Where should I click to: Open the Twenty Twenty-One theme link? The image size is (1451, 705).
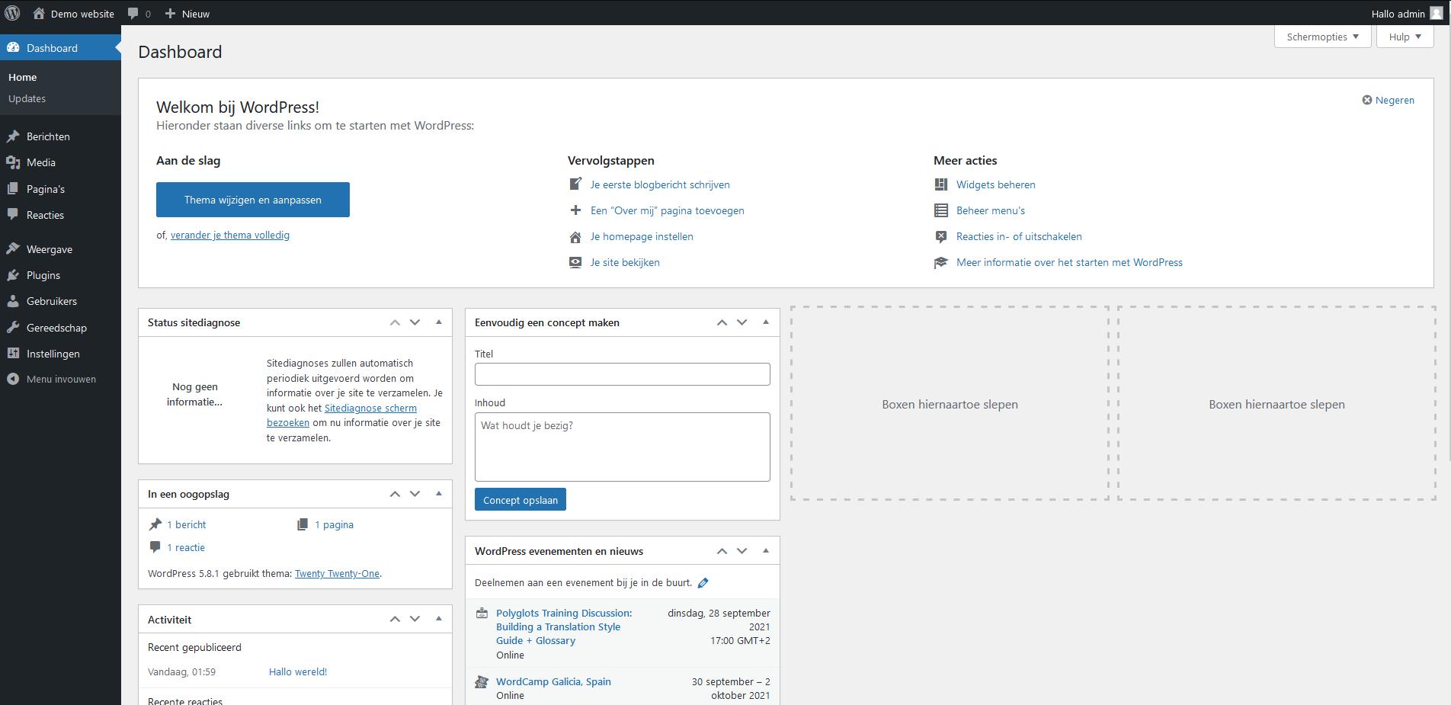point(337,574)
